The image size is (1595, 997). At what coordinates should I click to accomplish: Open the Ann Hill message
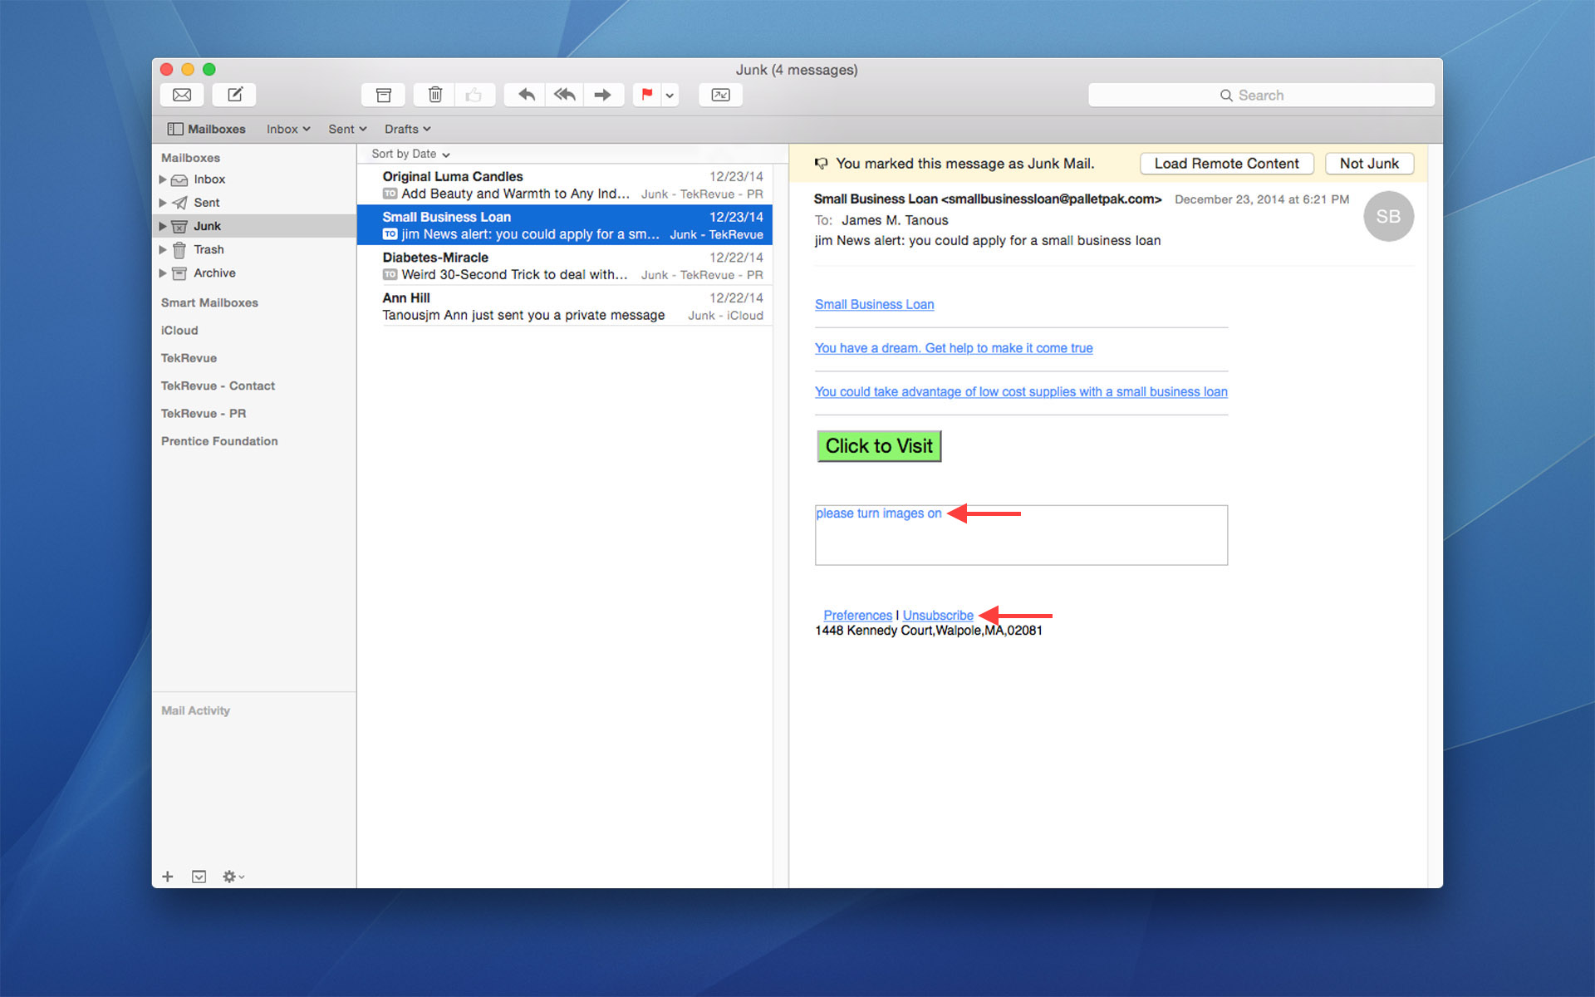click(x=565, y=306)
